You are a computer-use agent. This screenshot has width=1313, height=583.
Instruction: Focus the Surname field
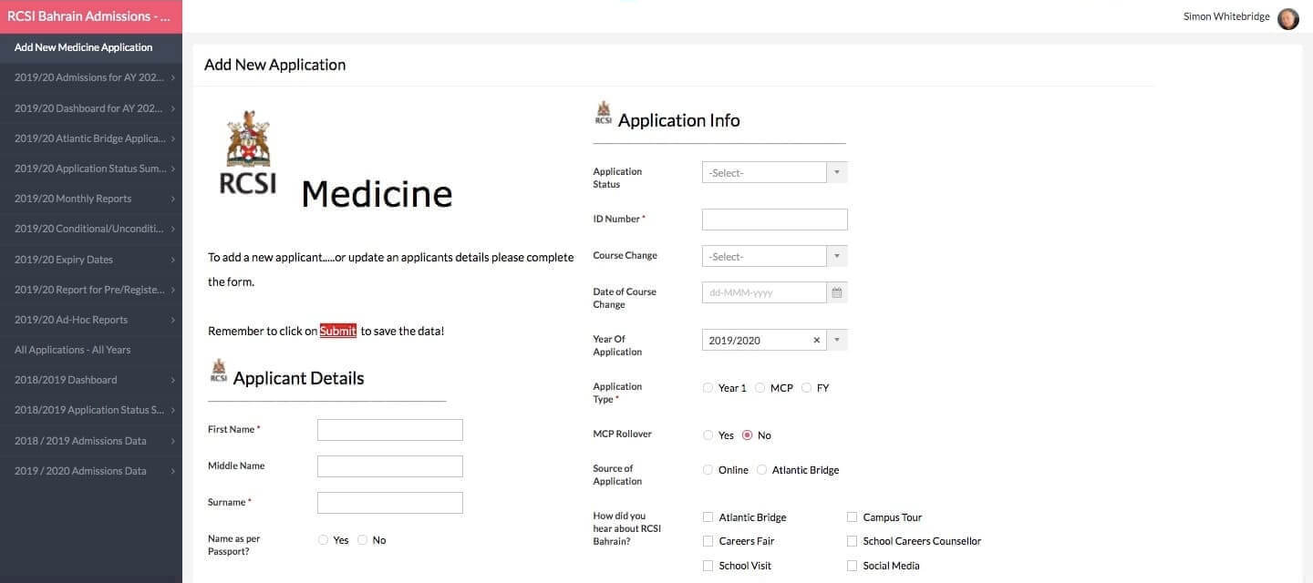[389, 503]
